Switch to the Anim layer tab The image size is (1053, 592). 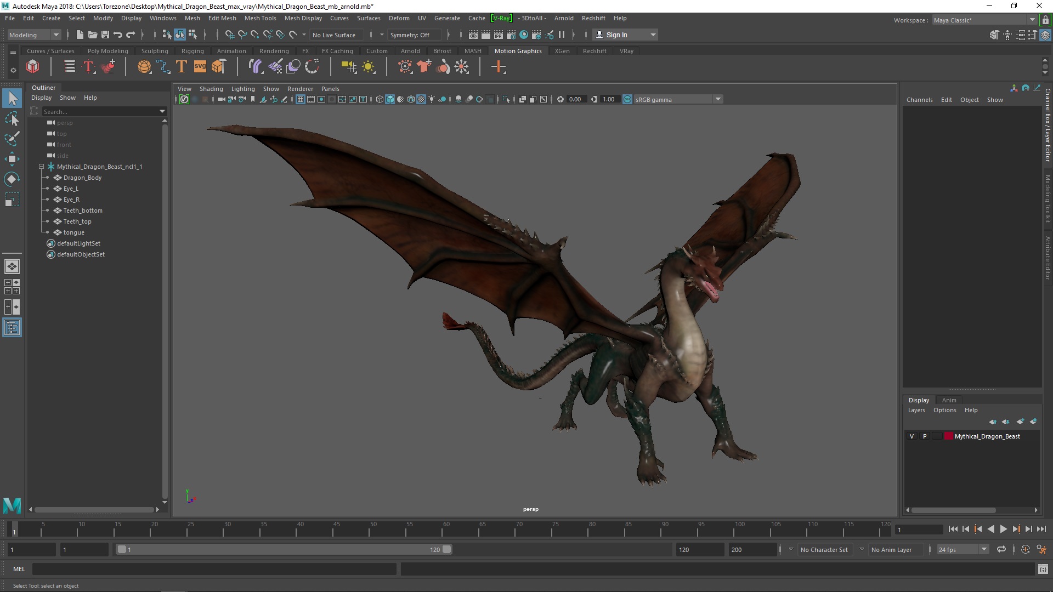(x=949, y=400)
